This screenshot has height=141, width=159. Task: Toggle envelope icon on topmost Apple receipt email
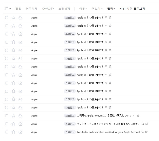pyautogui.click(x=20, y=18)
